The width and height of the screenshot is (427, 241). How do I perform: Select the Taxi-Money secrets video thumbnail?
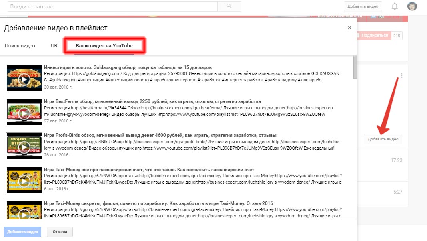tap(24, 210)
